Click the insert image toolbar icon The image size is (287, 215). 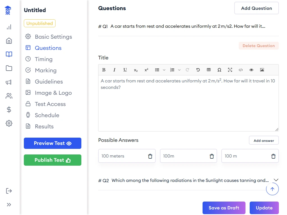pyautogui.click(x=262, y=70)
